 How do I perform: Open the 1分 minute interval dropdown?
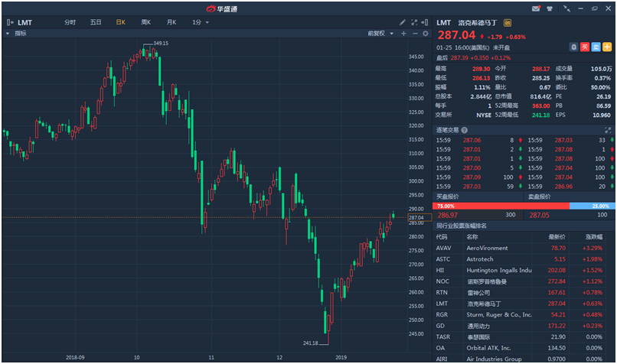click(201, 22)
